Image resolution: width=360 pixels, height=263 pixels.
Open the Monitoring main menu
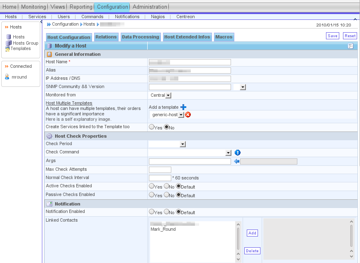point(34,7)
